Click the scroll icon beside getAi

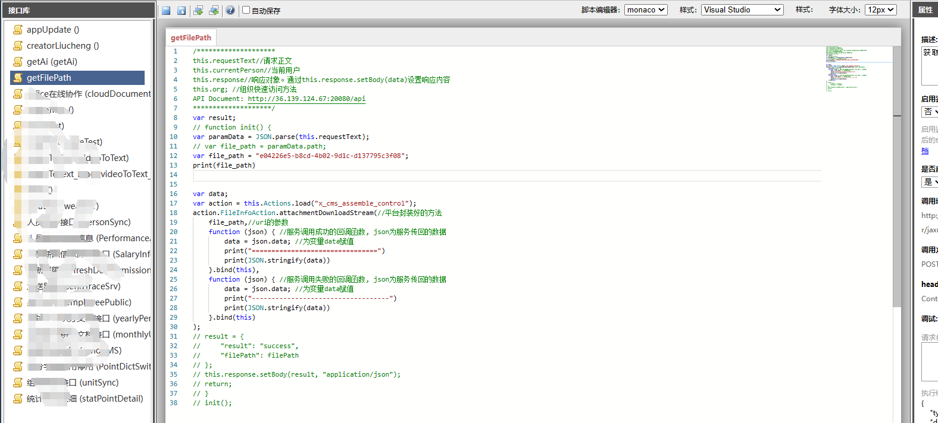click(x=18, y=62)
